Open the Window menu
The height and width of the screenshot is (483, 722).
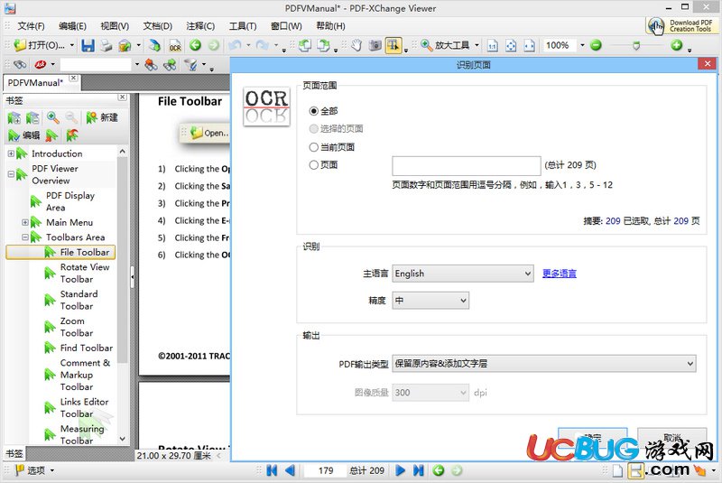286,26
